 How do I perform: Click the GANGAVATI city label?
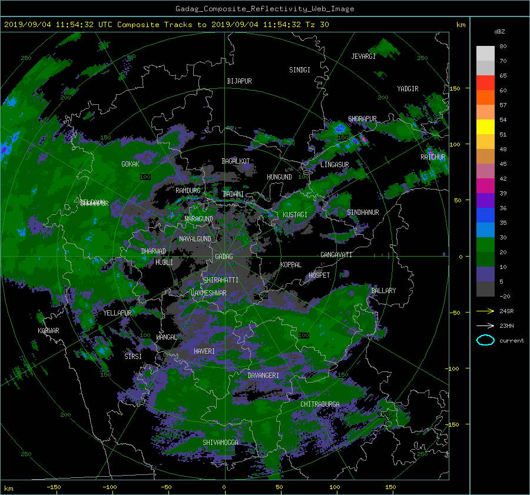pos(336,255)
